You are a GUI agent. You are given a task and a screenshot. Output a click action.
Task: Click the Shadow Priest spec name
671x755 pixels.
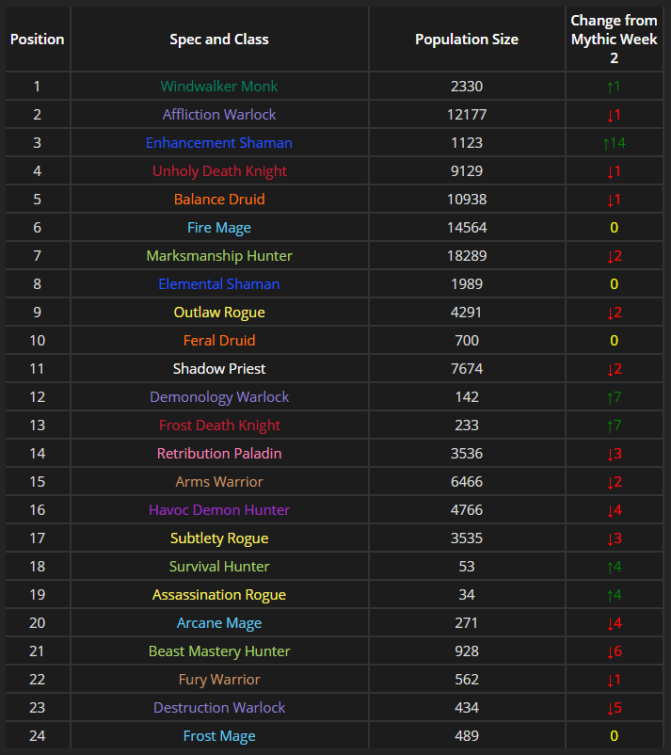(x=218, y=369)
